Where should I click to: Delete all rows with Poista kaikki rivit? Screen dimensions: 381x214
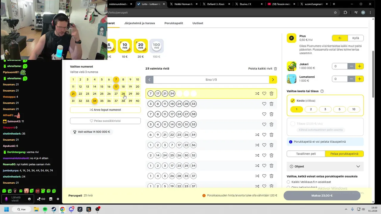point(263,69)
